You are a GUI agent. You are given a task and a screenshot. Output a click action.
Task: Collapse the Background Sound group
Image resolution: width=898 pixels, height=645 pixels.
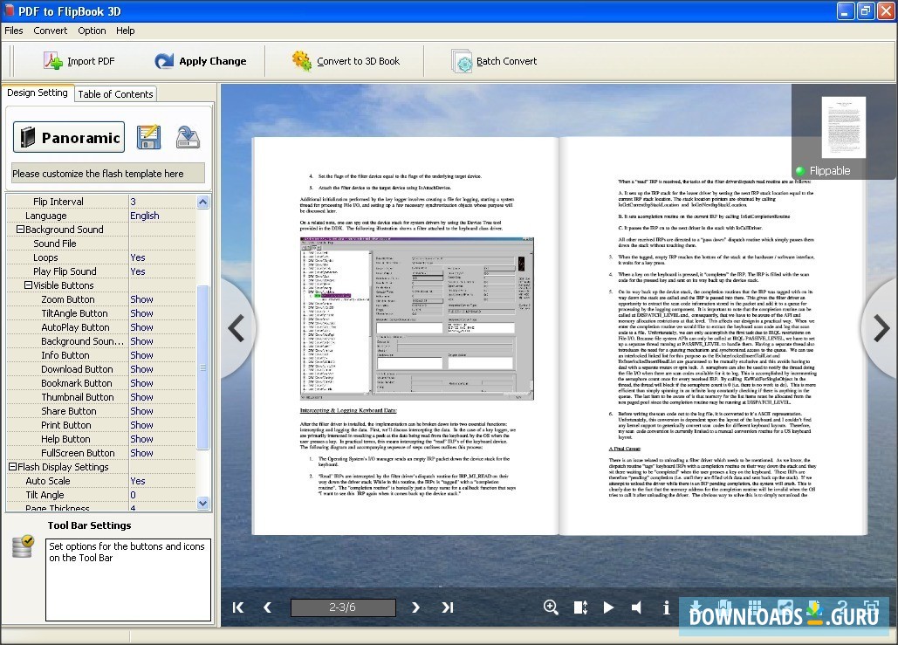20,230
